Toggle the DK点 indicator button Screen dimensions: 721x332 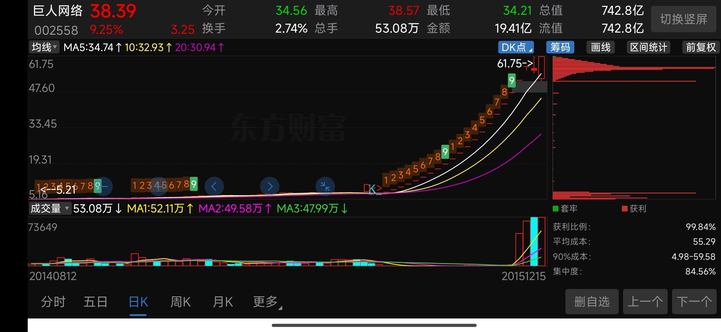coord(516,47)
